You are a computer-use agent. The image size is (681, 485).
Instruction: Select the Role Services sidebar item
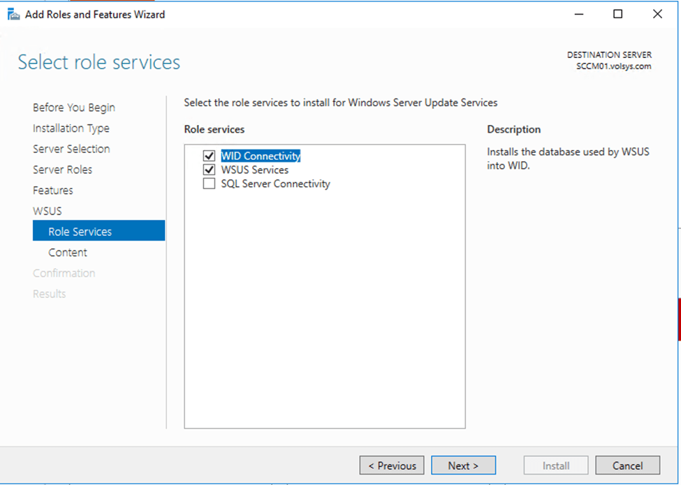80,232
